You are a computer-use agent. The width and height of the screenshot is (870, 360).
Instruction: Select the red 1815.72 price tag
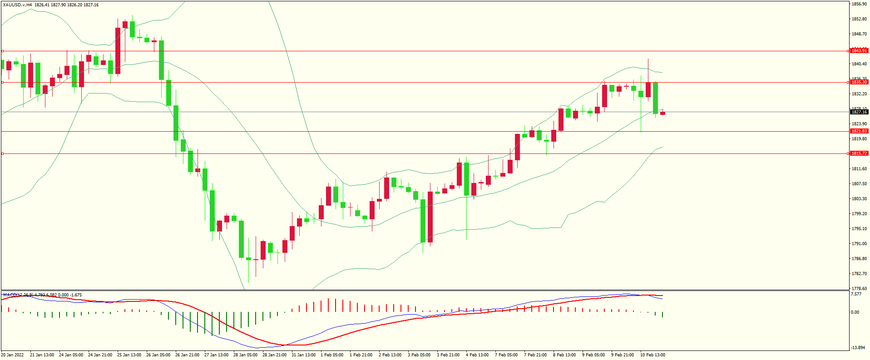pyautogui.click(x=859, y=153)
